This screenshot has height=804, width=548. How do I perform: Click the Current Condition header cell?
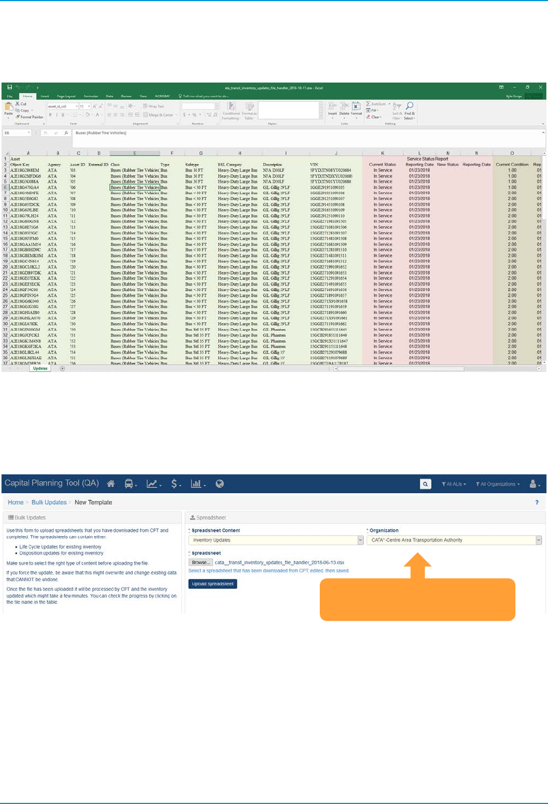[x=512, y=165]
